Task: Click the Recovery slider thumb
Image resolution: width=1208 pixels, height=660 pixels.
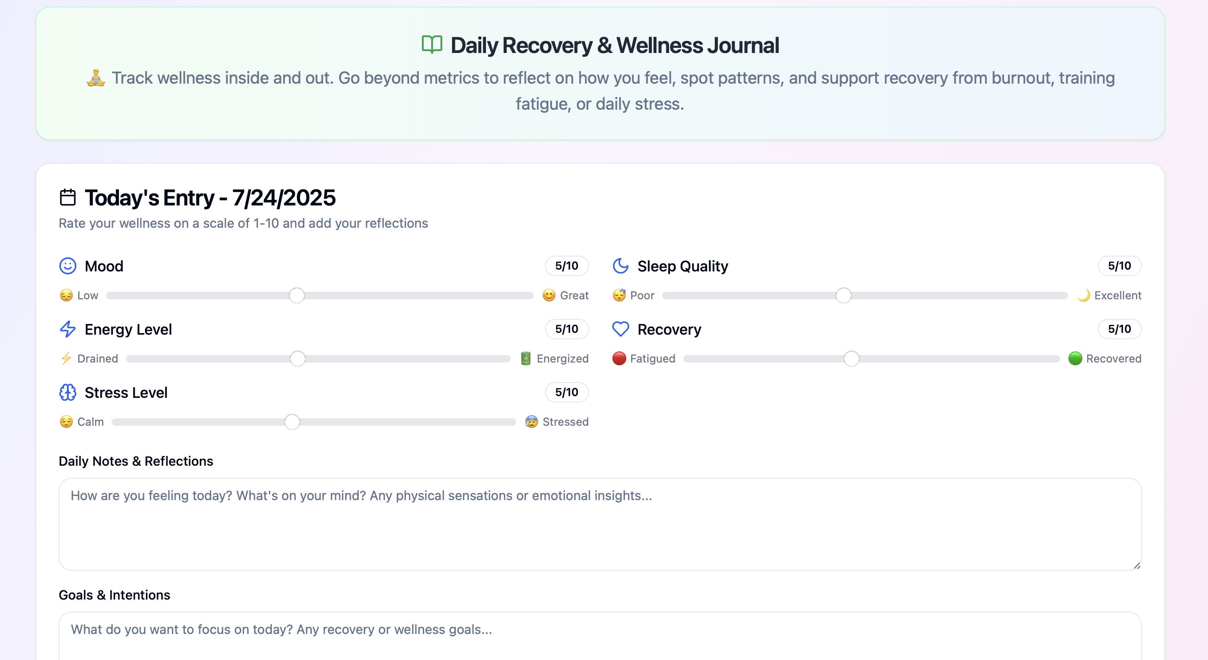Action: tap(851, 359)
